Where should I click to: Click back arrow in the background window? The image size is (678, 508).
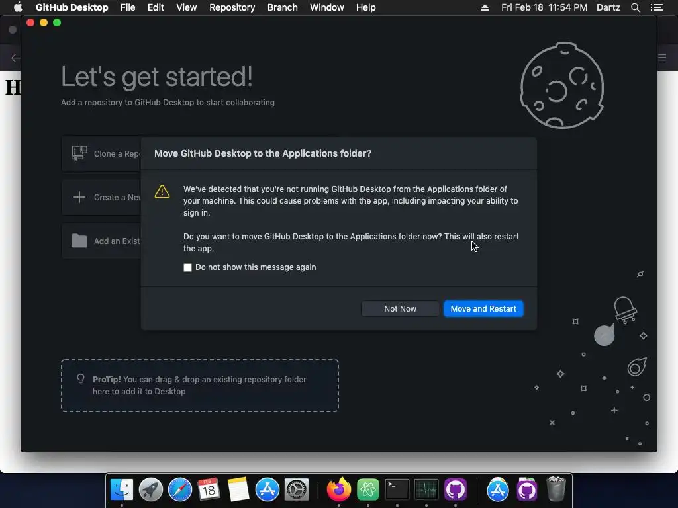click(x=15, y=58)
